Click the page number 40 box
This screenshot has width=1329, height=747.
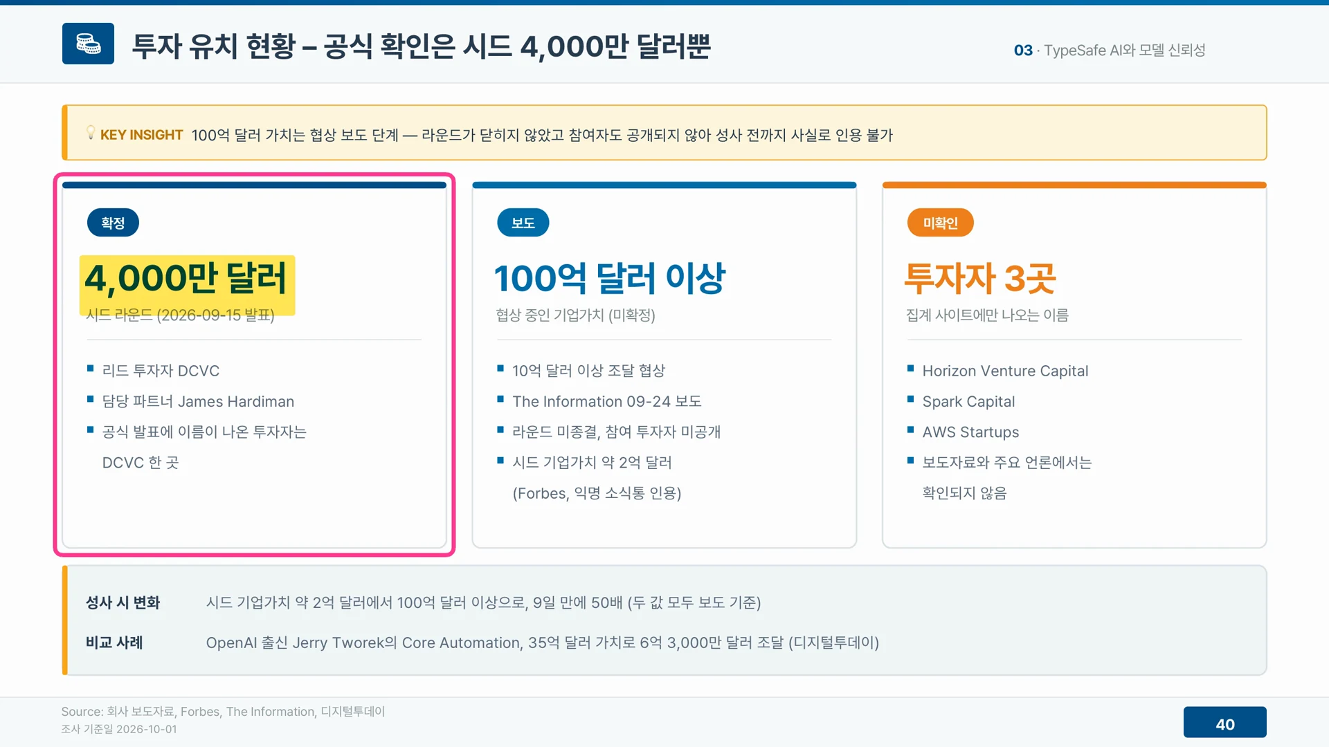1224,723
